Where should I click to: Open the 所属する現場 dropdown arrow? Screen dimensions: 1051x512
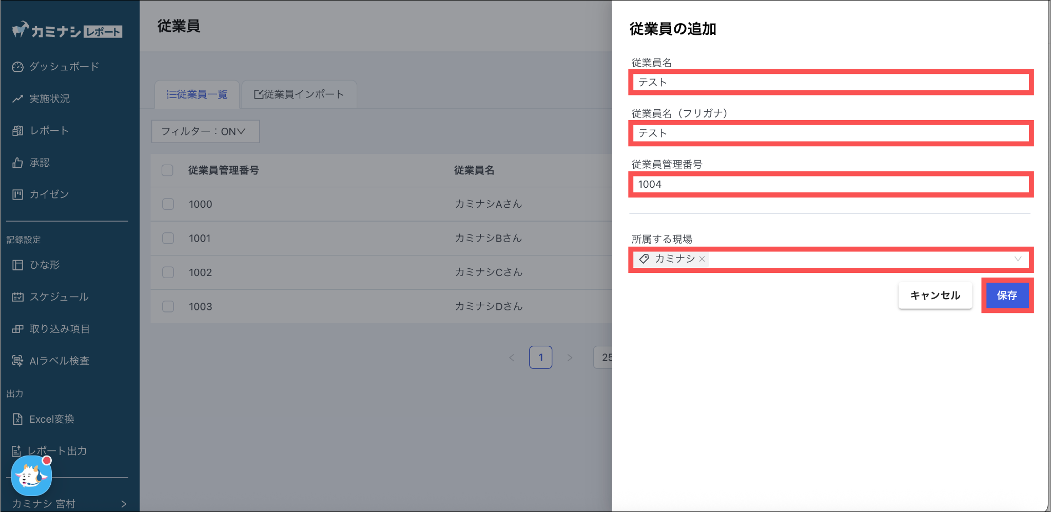(1018, 259)
